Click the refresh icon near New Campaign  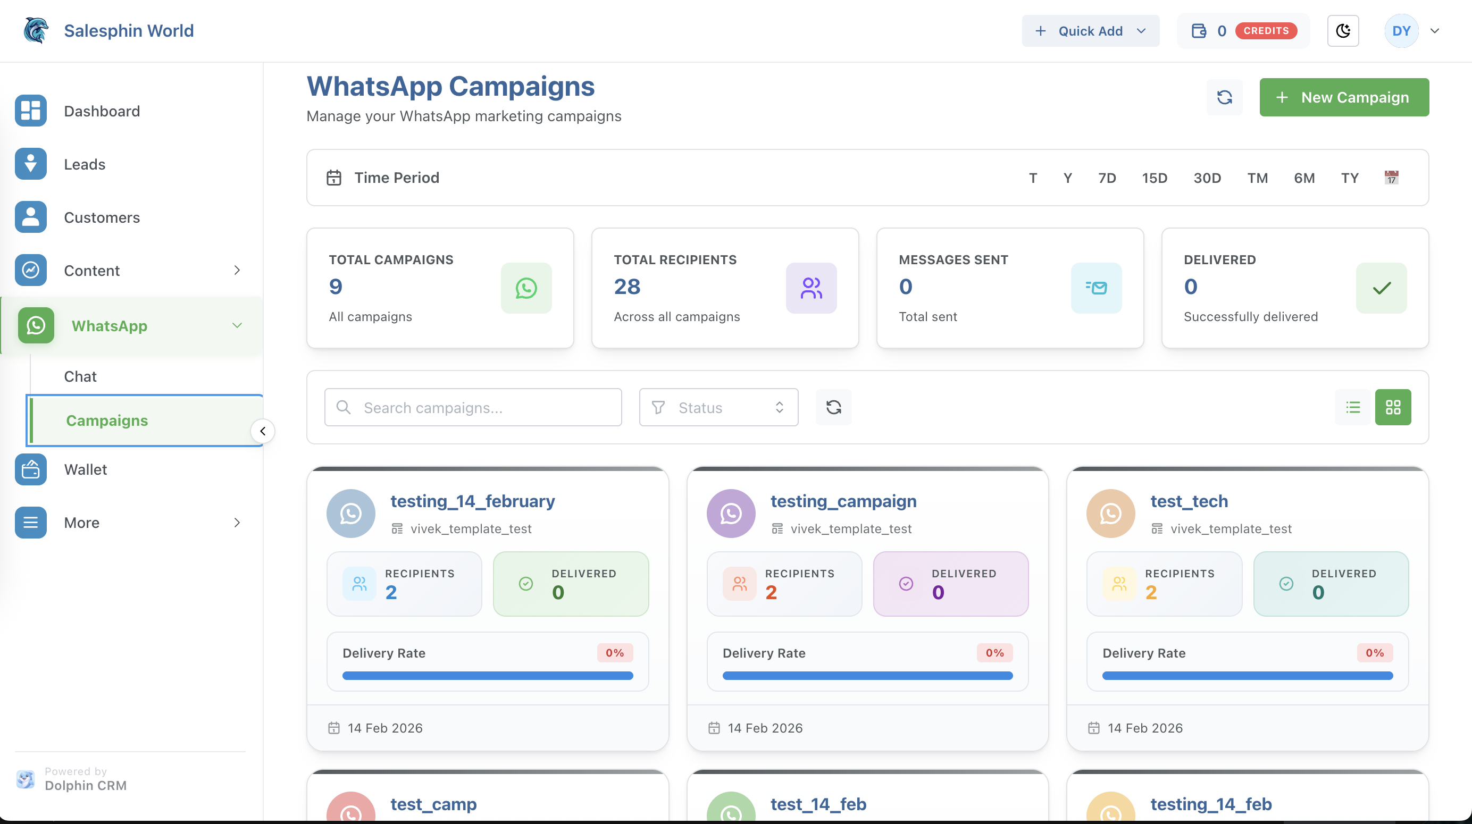click(1225, 97)
